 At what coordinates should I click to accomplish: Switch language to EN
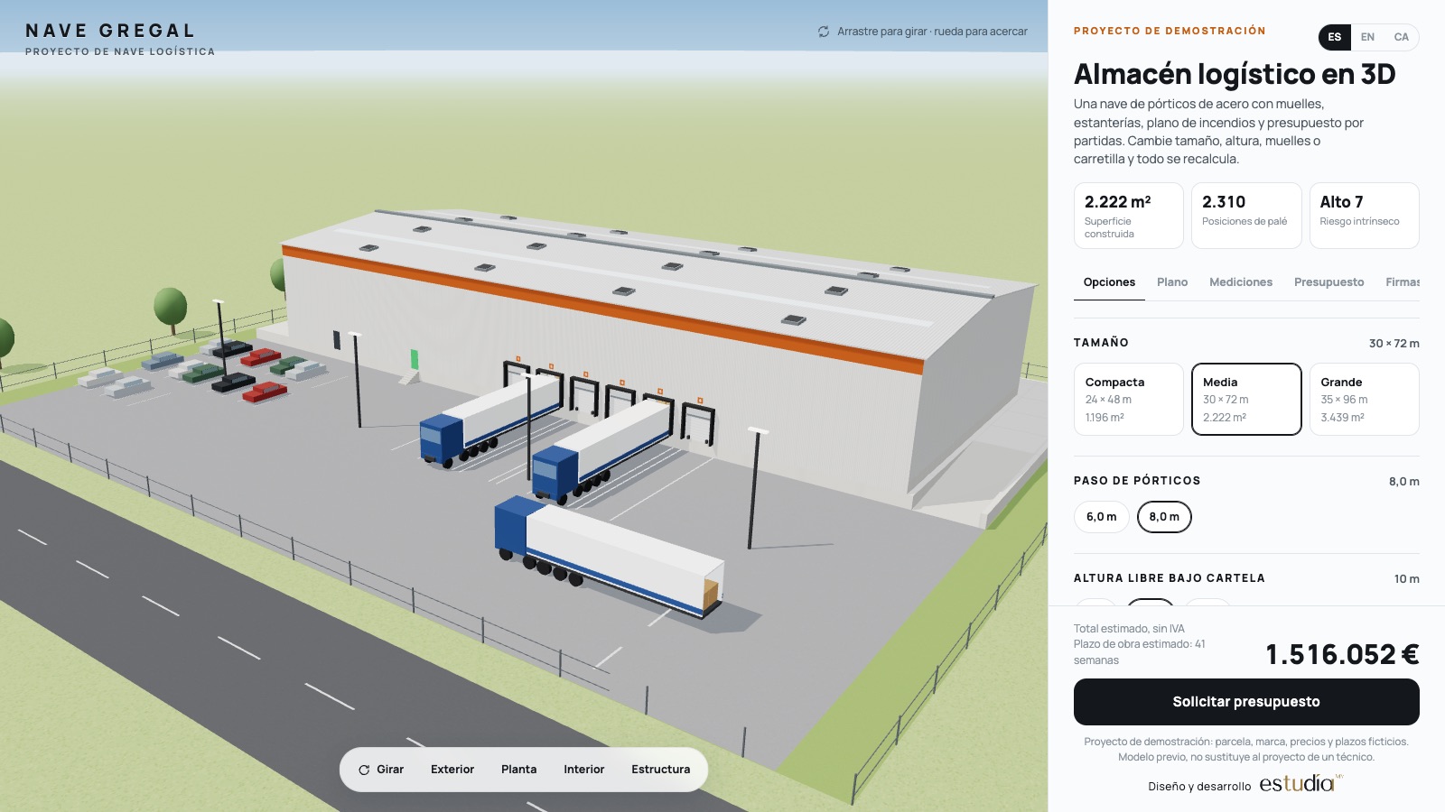(1367, 37)
